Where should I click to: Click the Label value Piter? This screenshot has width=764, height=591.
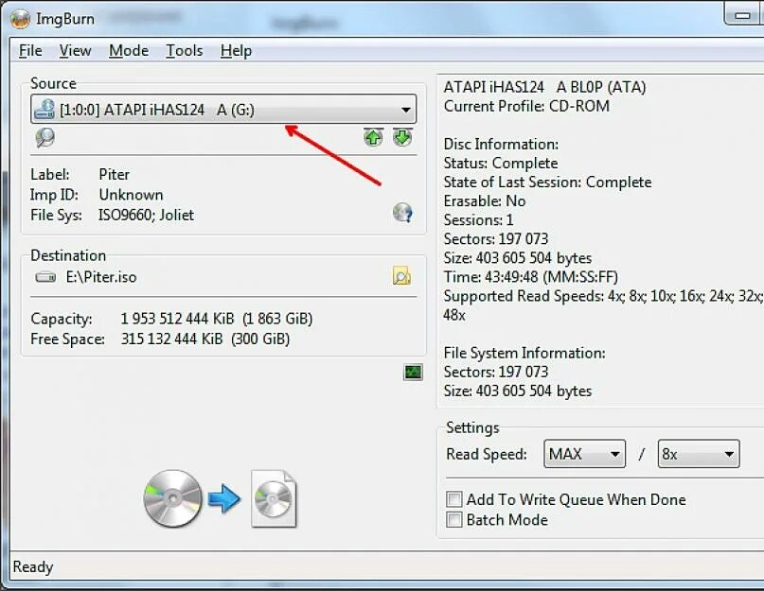(114, 174)
